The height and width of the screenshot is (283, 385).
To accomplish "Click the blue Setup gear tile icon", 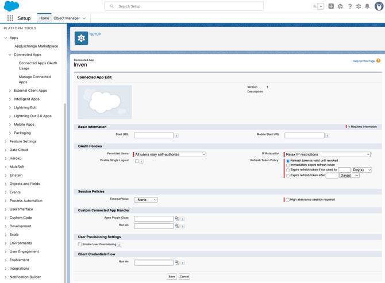I will pos(81,38).
